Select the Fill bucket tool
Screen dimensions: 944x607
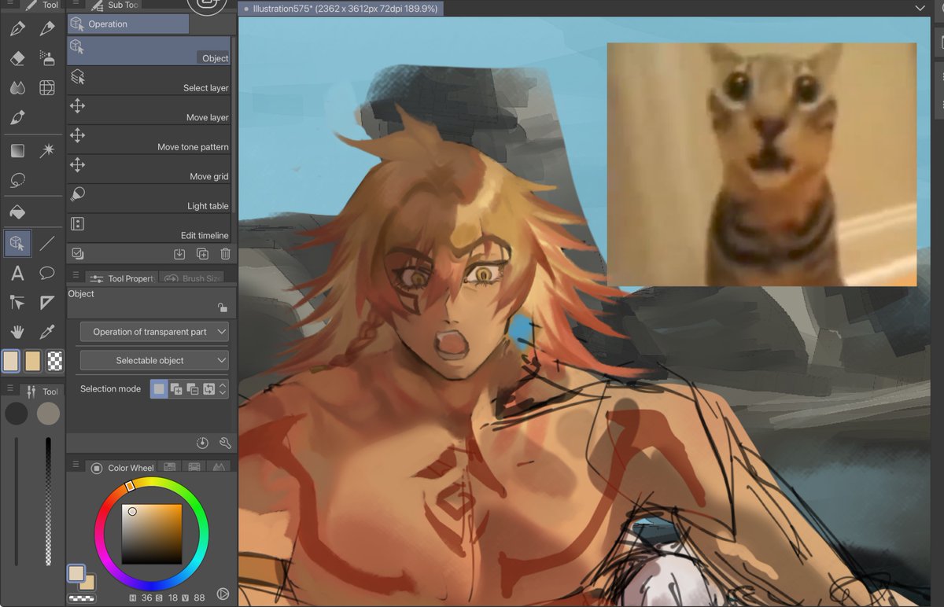coord(17,212)
